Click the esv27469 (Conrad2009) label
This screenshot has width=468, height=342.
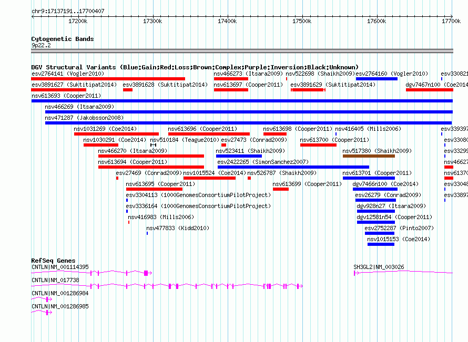click(x=149, y=173)
